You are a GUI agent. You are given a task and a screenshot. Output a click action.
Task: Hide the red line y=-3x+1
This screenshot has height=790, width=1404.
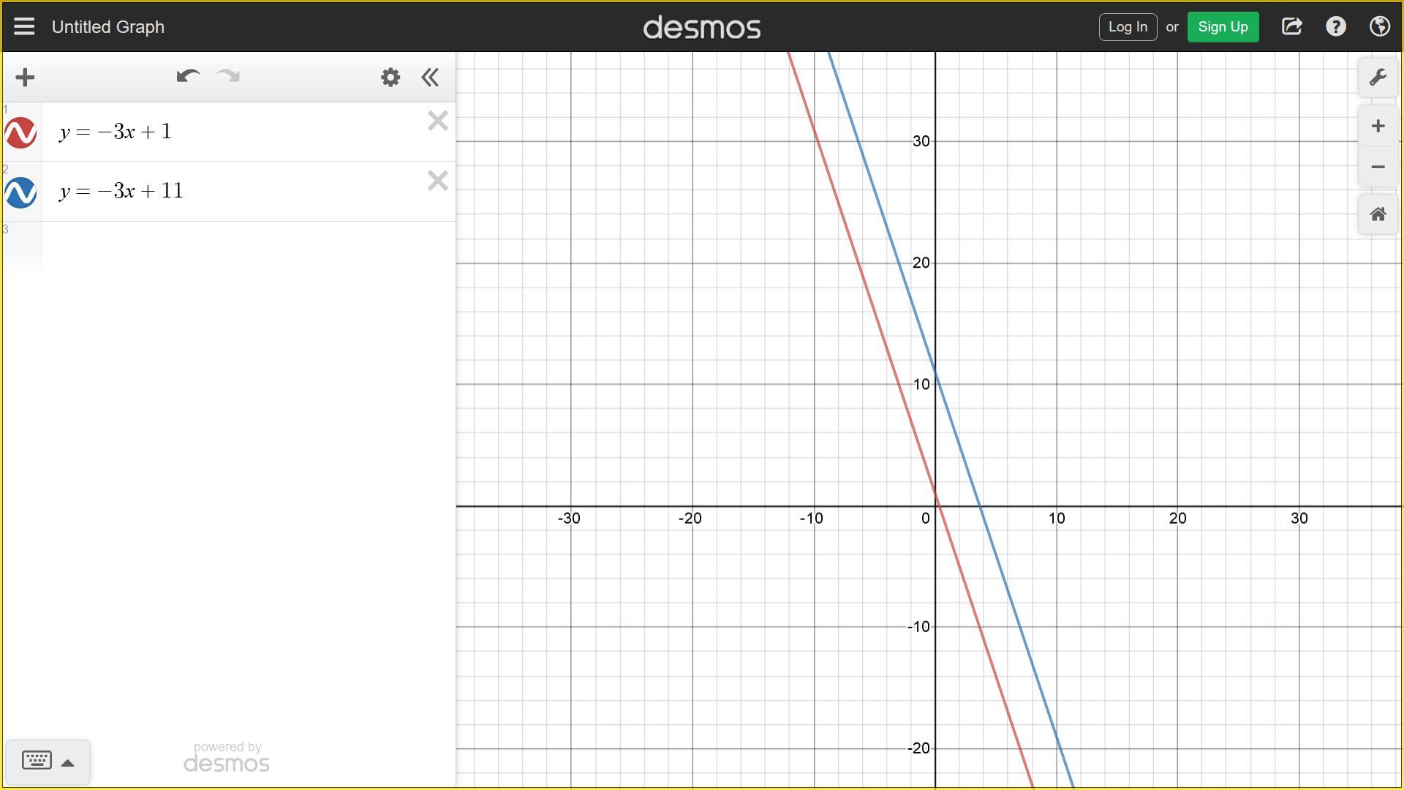tap(20, 133)
